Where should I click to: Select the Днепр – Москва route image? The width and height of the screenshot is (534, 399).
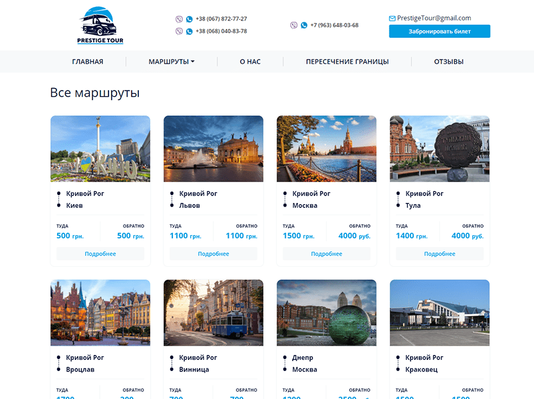[x=326, y=313]
